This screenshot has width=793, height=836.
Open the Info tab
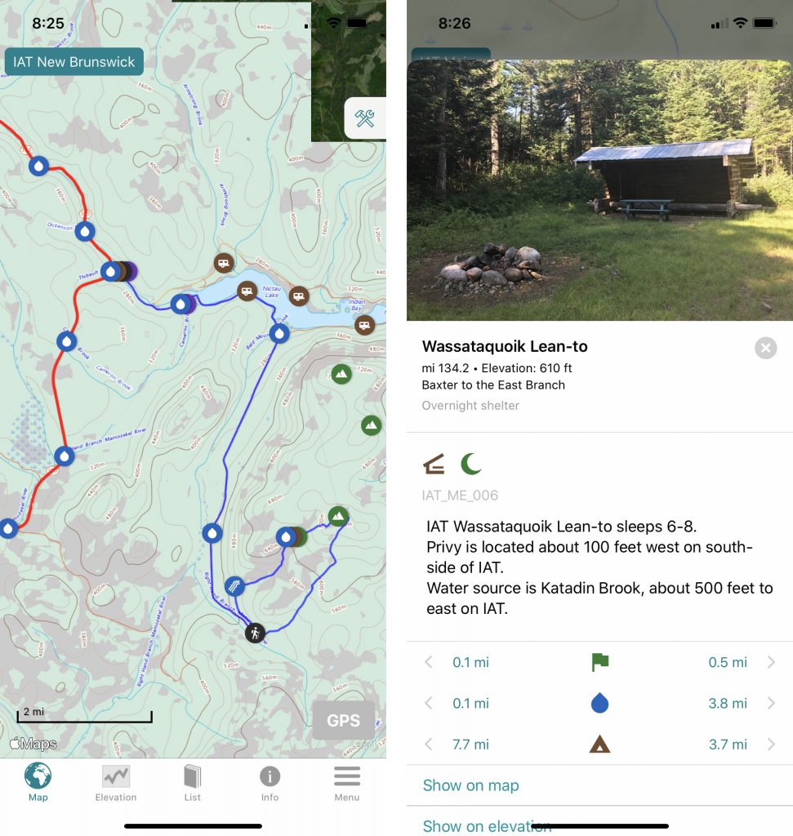pos(270,783)
